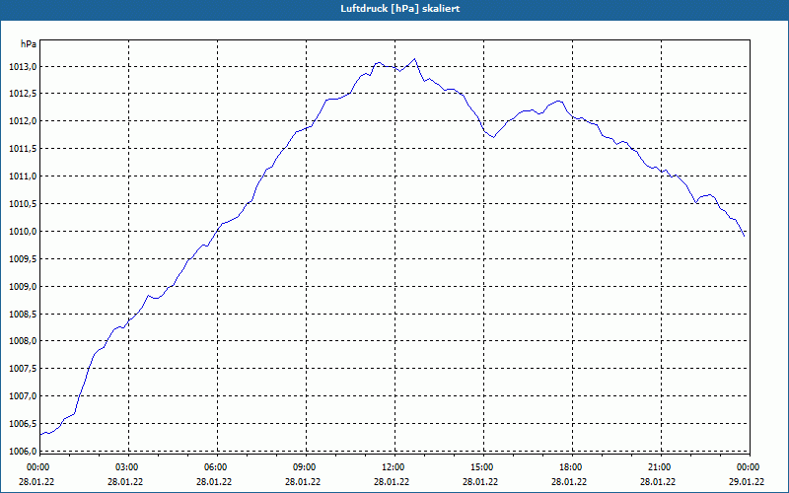Select the 1007,5 y-axis value
This screenshot has width=789, height=493.
23,369
